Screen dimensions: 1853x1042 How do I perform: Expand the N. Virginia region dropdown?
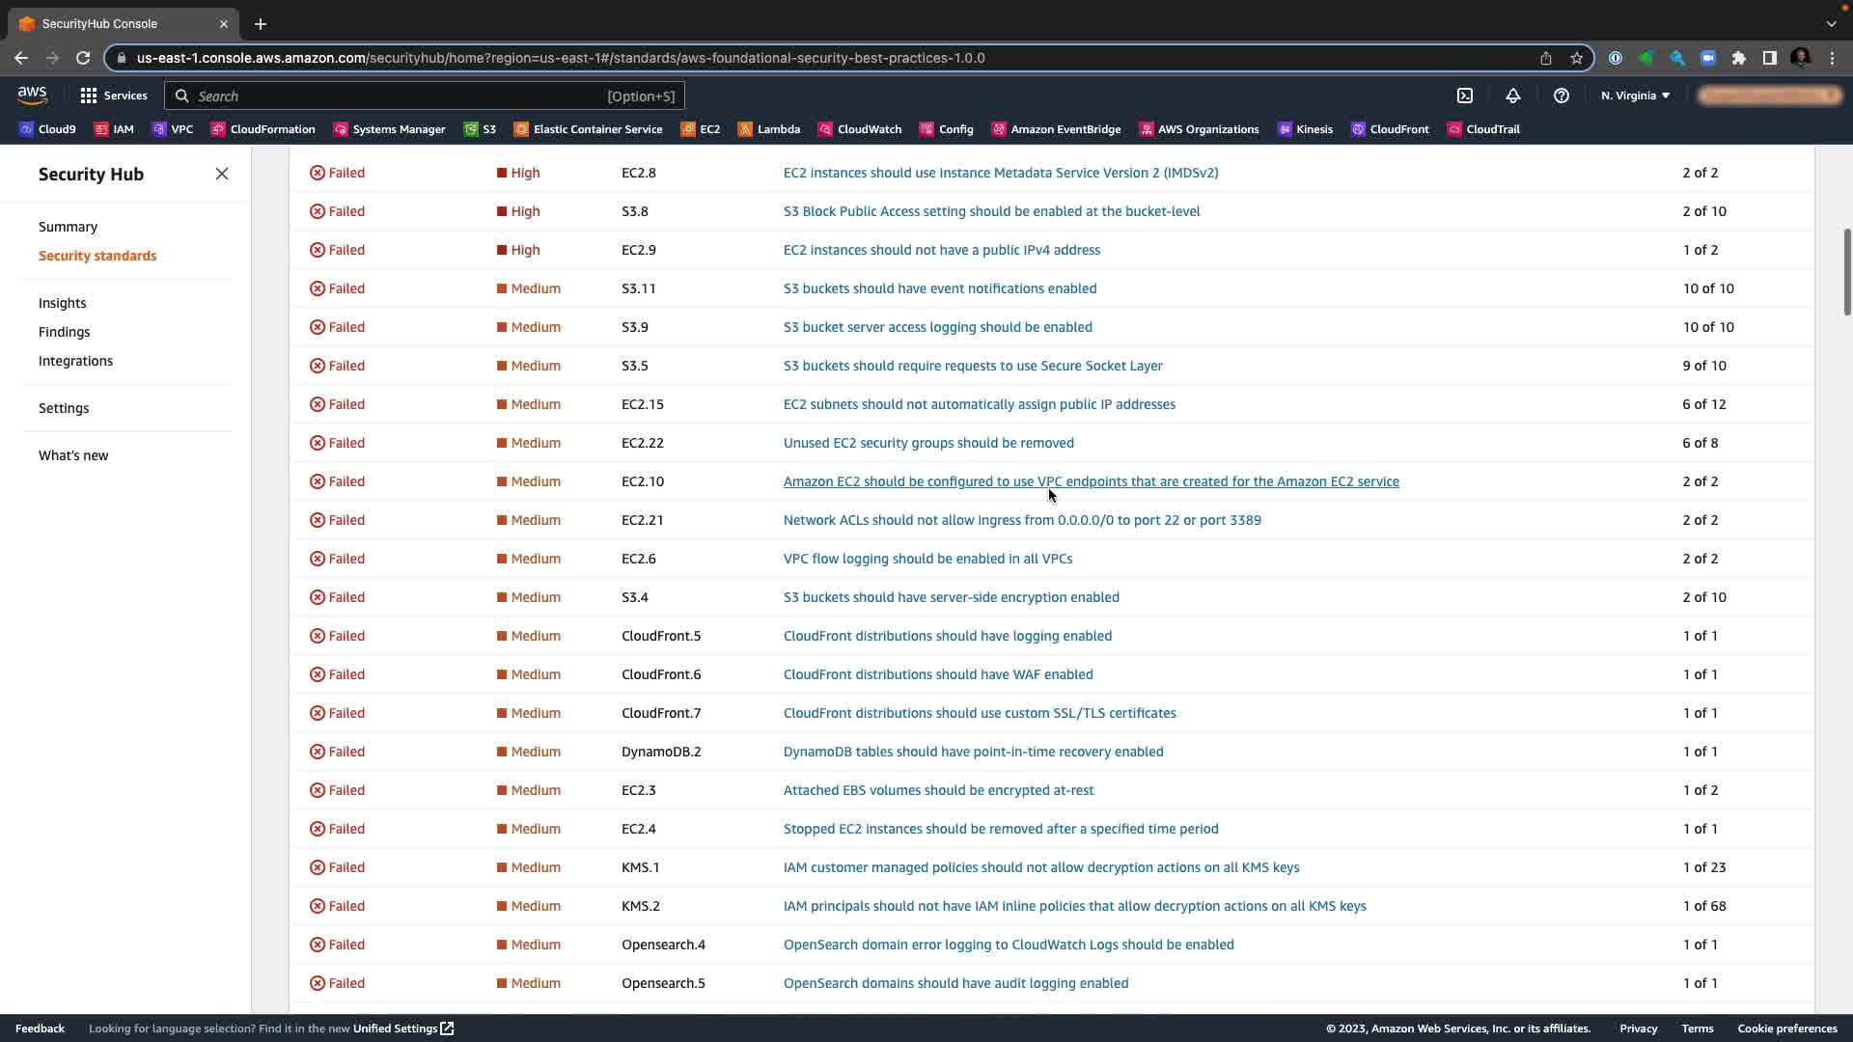point(1635,96)
